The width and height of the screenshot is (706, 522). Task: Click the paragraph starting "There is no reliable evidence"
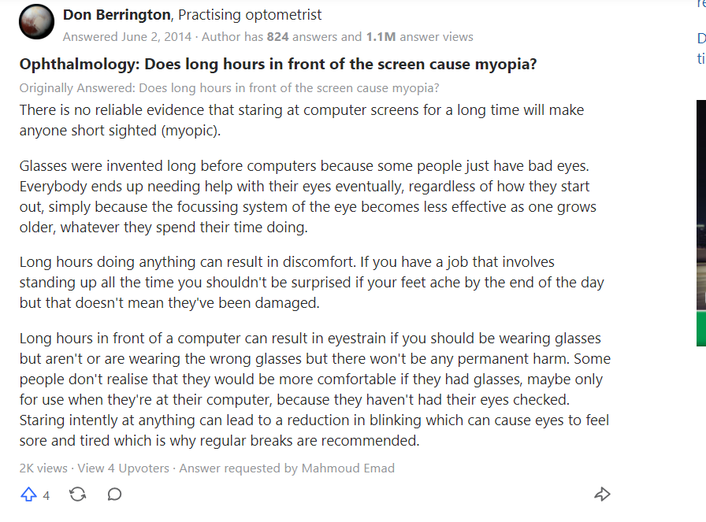[302, 120]
